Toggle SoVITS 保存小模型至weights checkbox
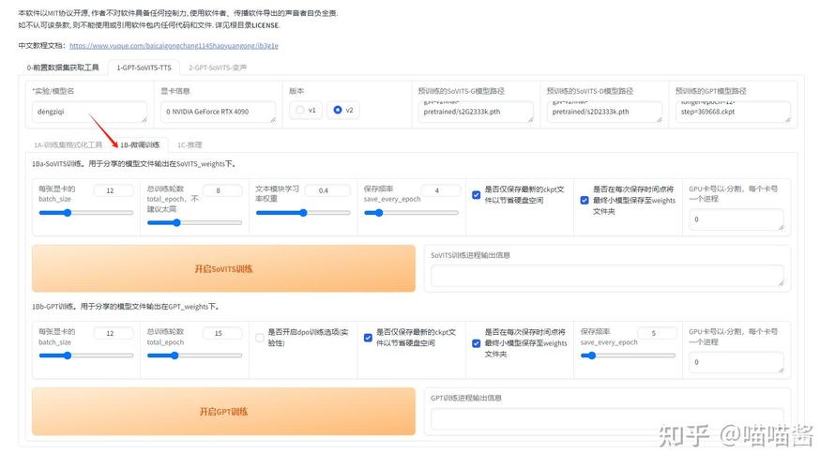835x469 pixels. [584, 200]
